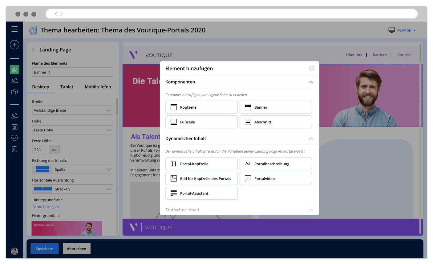Click the Voutique logo in preview header
Viewport: 433px width, 264px height.
pyautogui.click(x=151, y=55)
